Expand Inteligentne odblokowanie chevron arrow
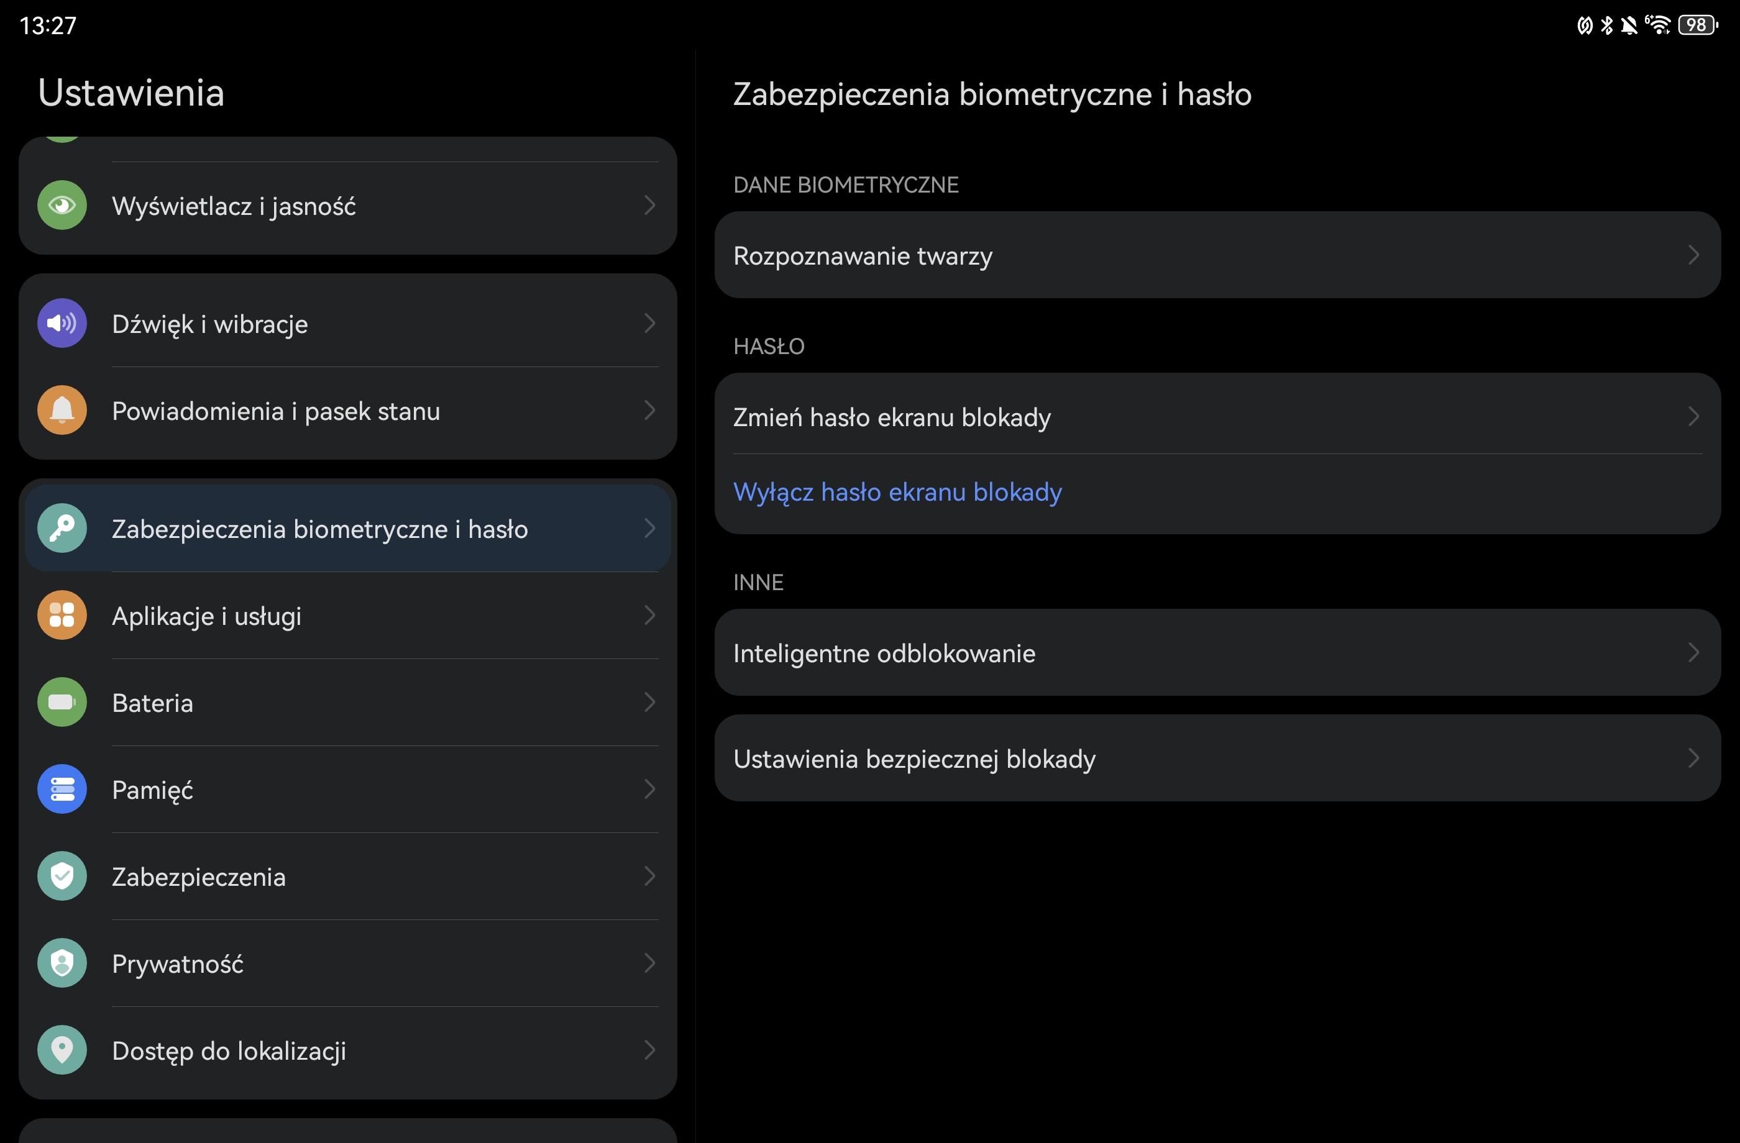The height and width of the screenshot is (1143, 1740). (x=1693, y=653)
